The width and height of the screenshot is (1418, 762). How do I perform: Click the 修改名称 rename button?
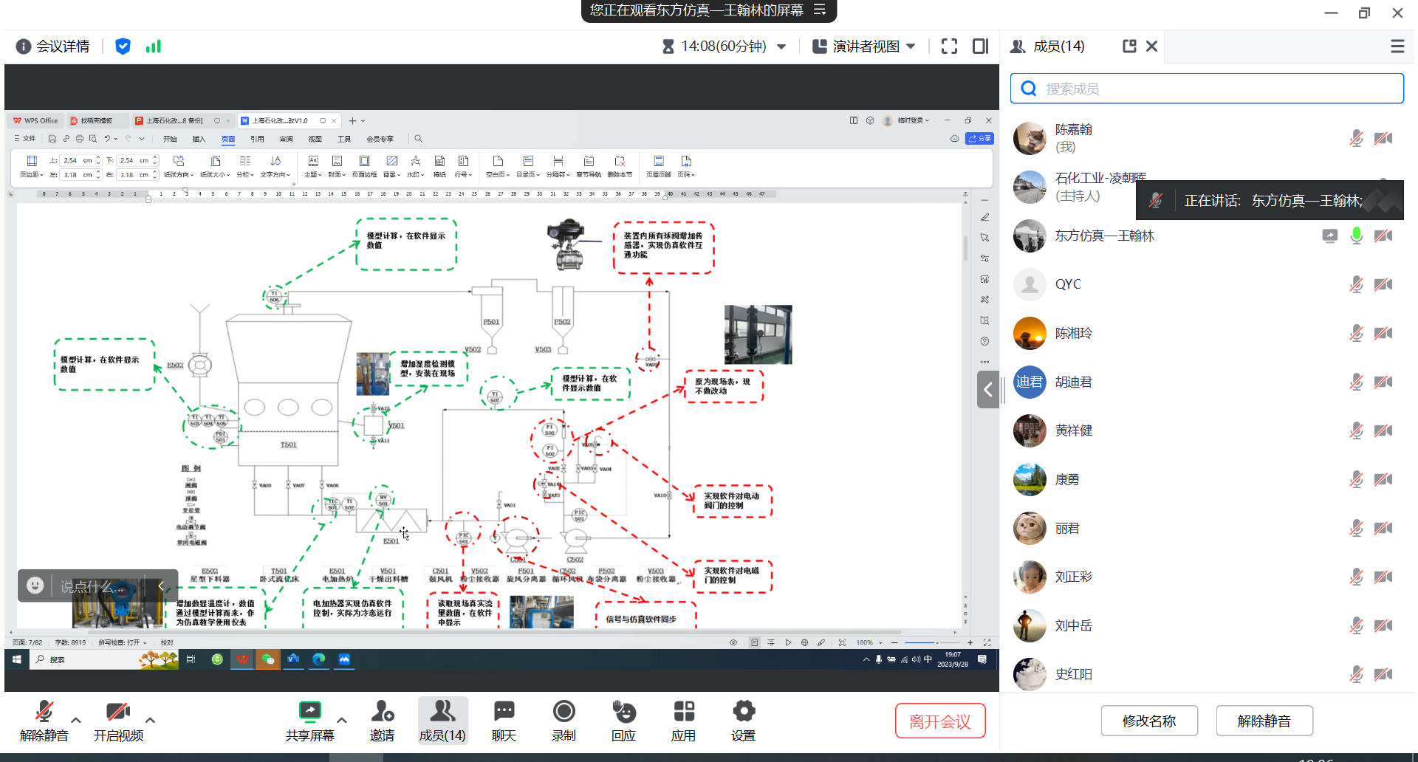coord(1149,721)
